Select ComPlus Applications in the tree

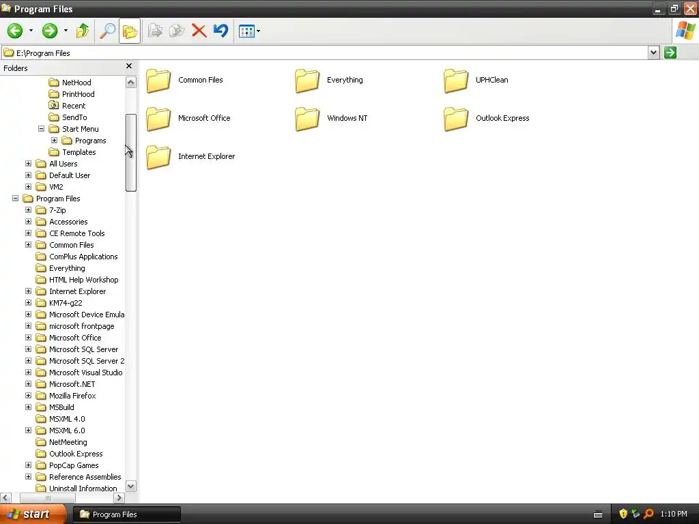pyautogui.click(x=83, y=257)
